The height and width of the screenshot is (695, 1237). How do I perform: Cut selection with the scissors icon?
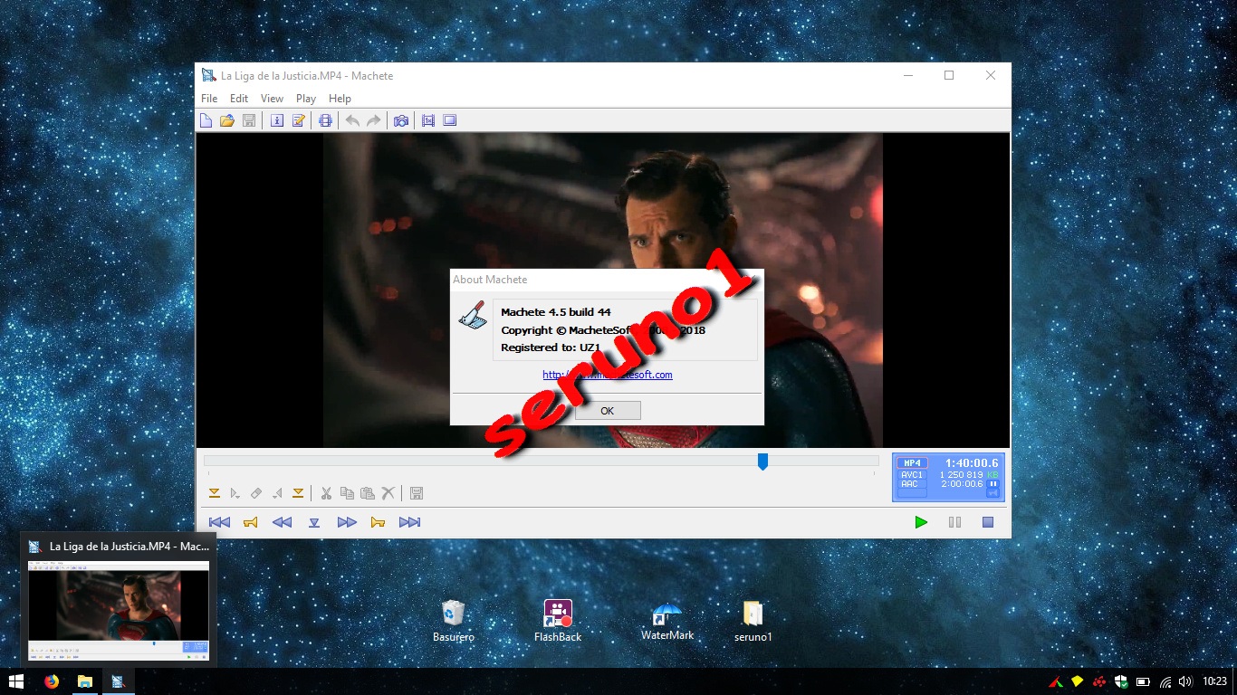pyautogui.click(x=325, y=492)
